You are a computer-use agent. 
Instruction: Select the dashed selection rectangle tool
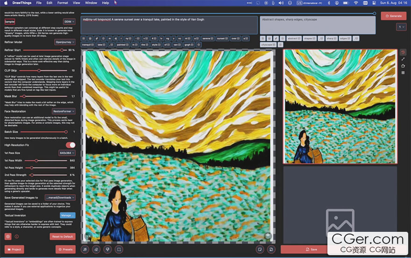pyautogui.click(x=119, y=249)
